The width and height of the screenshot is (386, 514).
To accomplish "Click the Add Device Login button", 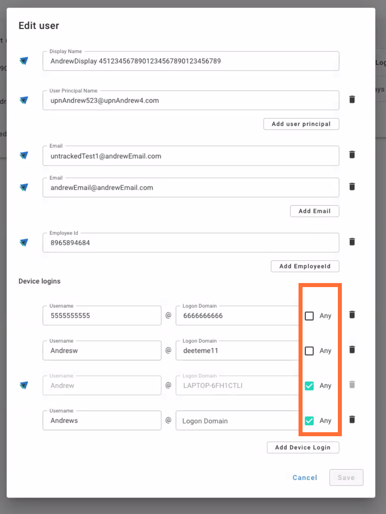I will click(x=303, y=447).
